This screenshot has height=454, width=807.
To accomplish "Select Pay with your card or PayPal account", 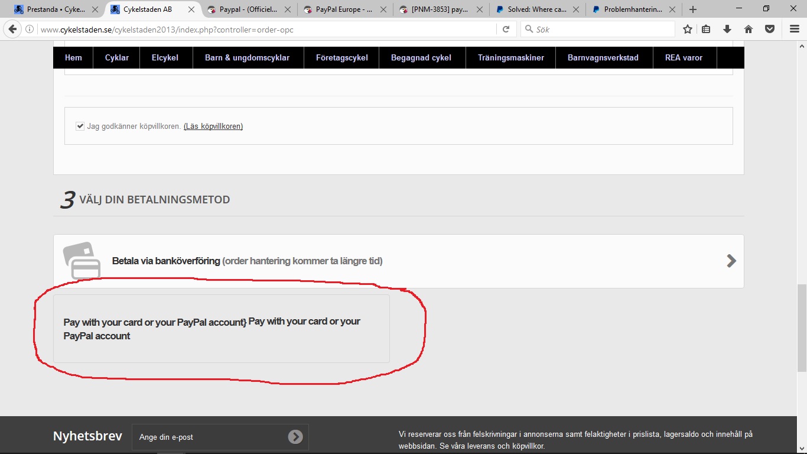I will coord(222,329).
